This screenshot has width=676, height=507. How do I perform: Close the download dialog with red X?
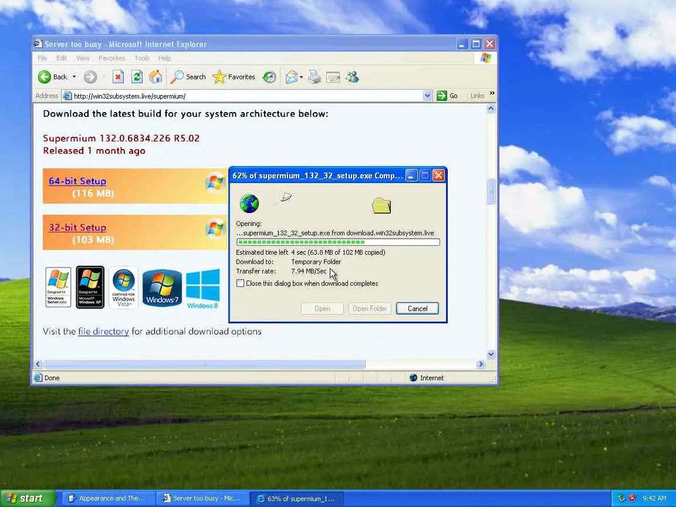click(x=438, y=175)
